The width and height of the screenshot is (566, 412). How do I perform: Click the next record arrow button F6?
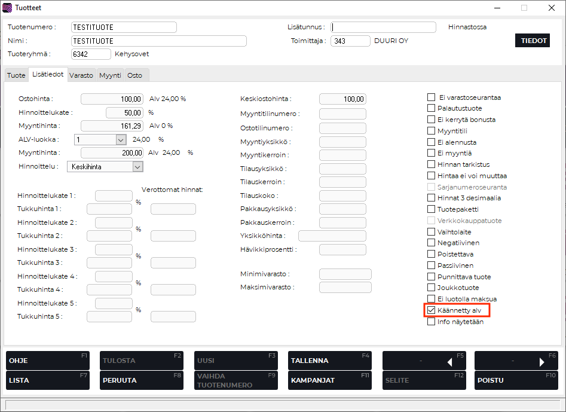(516, 361)
